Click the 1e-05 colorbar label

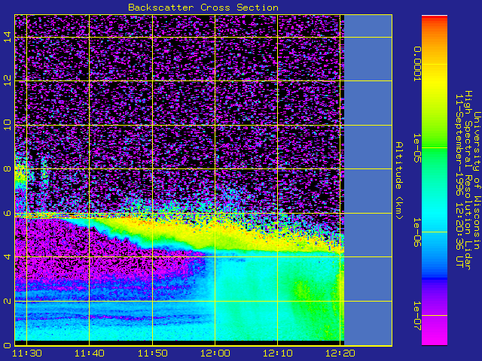[416, 148]
